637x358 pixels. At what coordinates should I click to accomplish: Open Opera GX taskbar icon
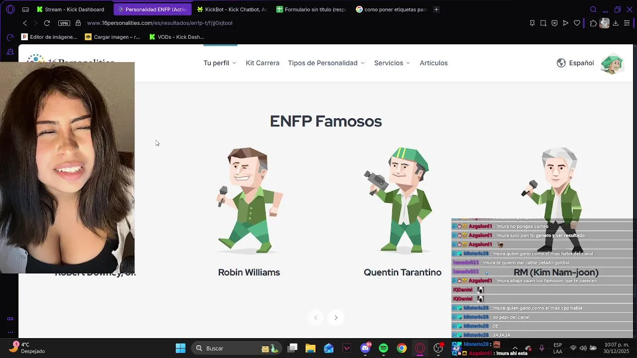420,348
